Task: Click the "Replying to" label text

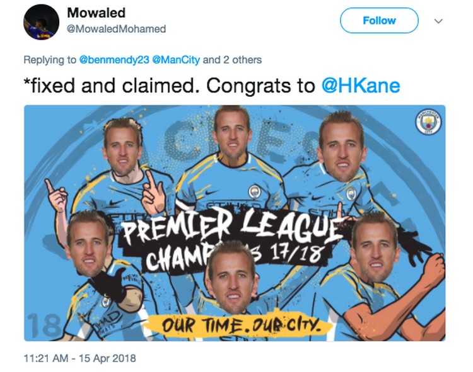Action: click(50, 60)
